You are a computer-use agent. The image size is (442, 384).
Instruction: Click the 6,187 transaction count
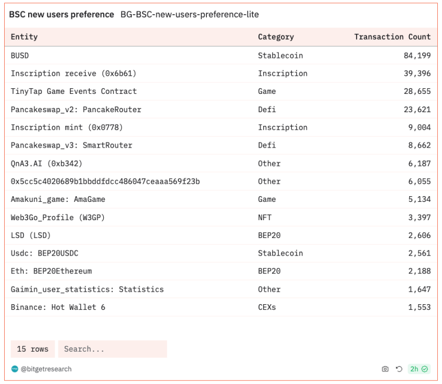coord(420,163)
